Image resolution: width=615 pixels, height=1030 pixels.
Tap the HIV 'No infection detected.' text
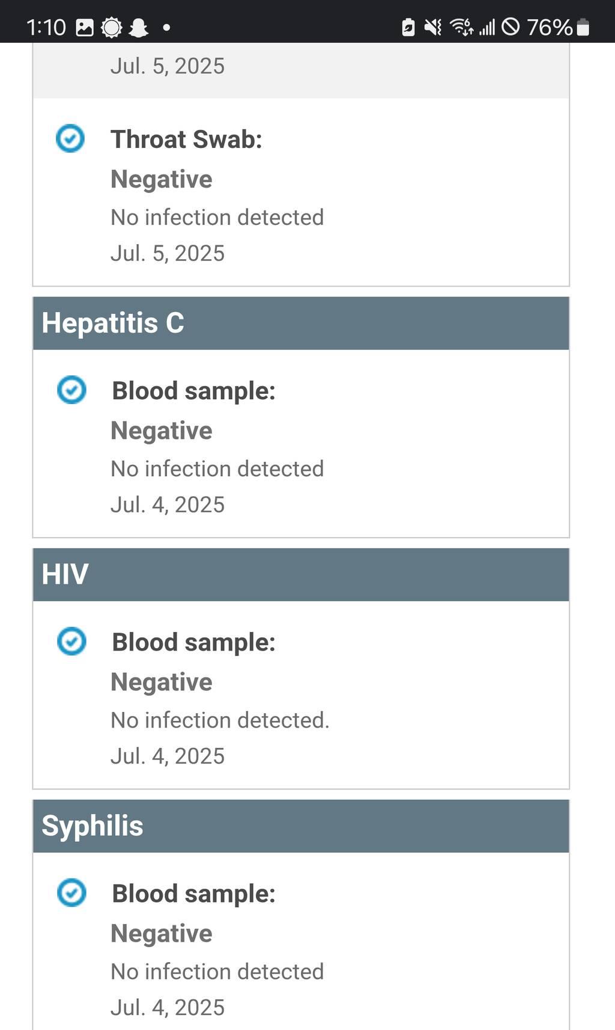(x=220, y=720)
